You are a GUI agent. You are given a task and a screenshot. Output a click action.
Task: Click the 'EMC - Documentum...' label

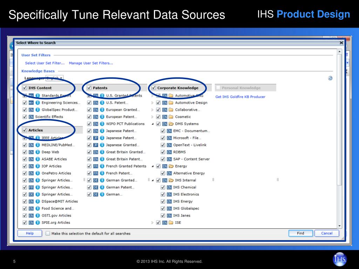click(x=191, y=131)
